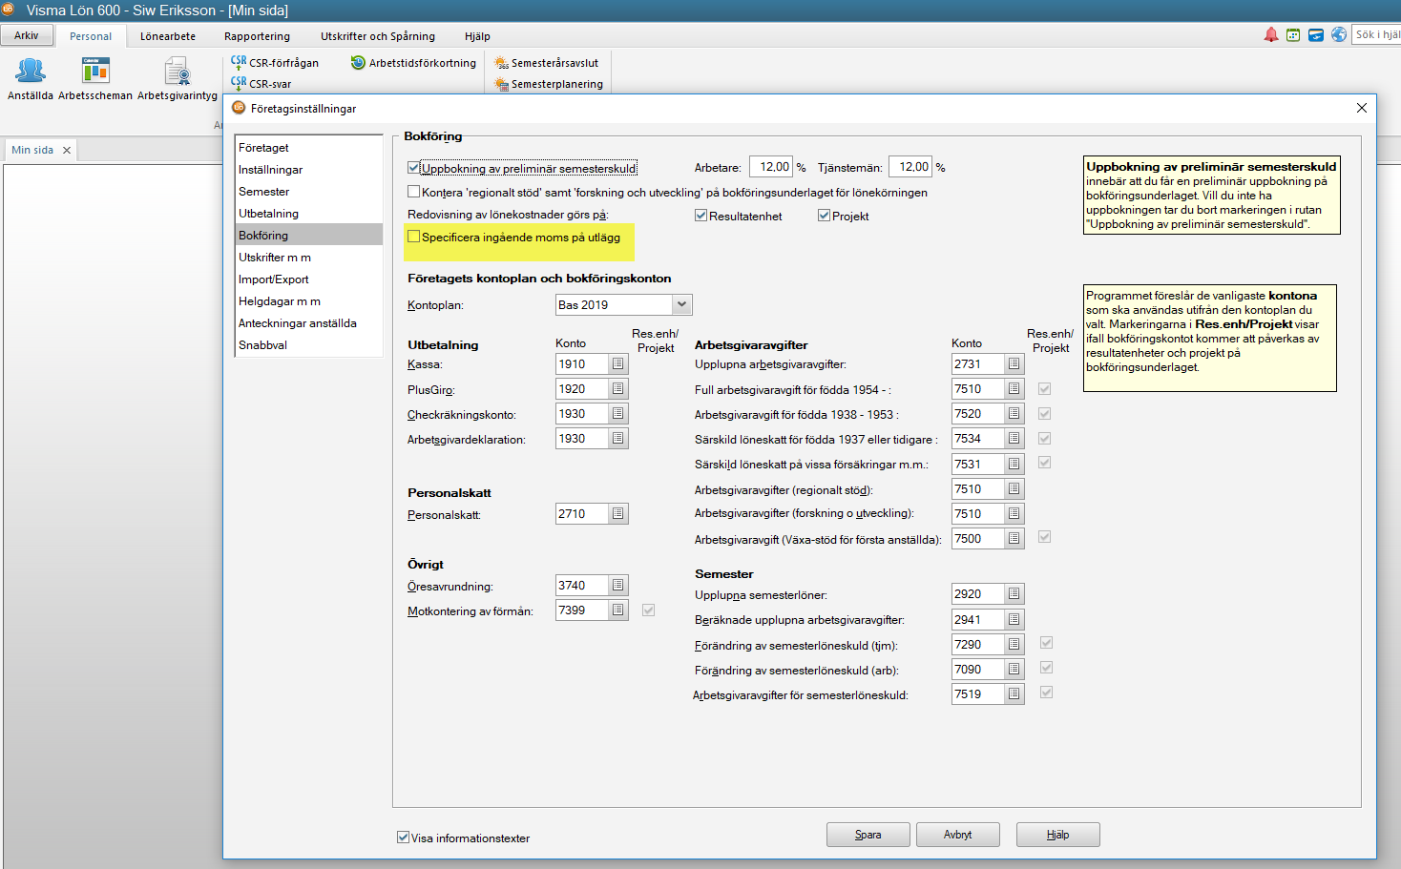Launch CSR-förfrågan request
The image size is (1401, 869).
point(275,63)
